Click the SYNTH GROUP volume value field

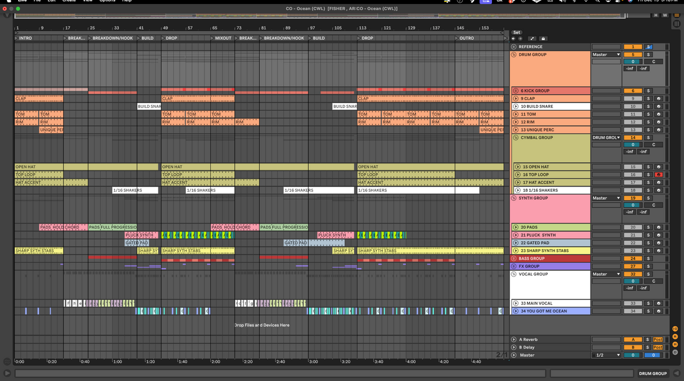click(632, 205)
